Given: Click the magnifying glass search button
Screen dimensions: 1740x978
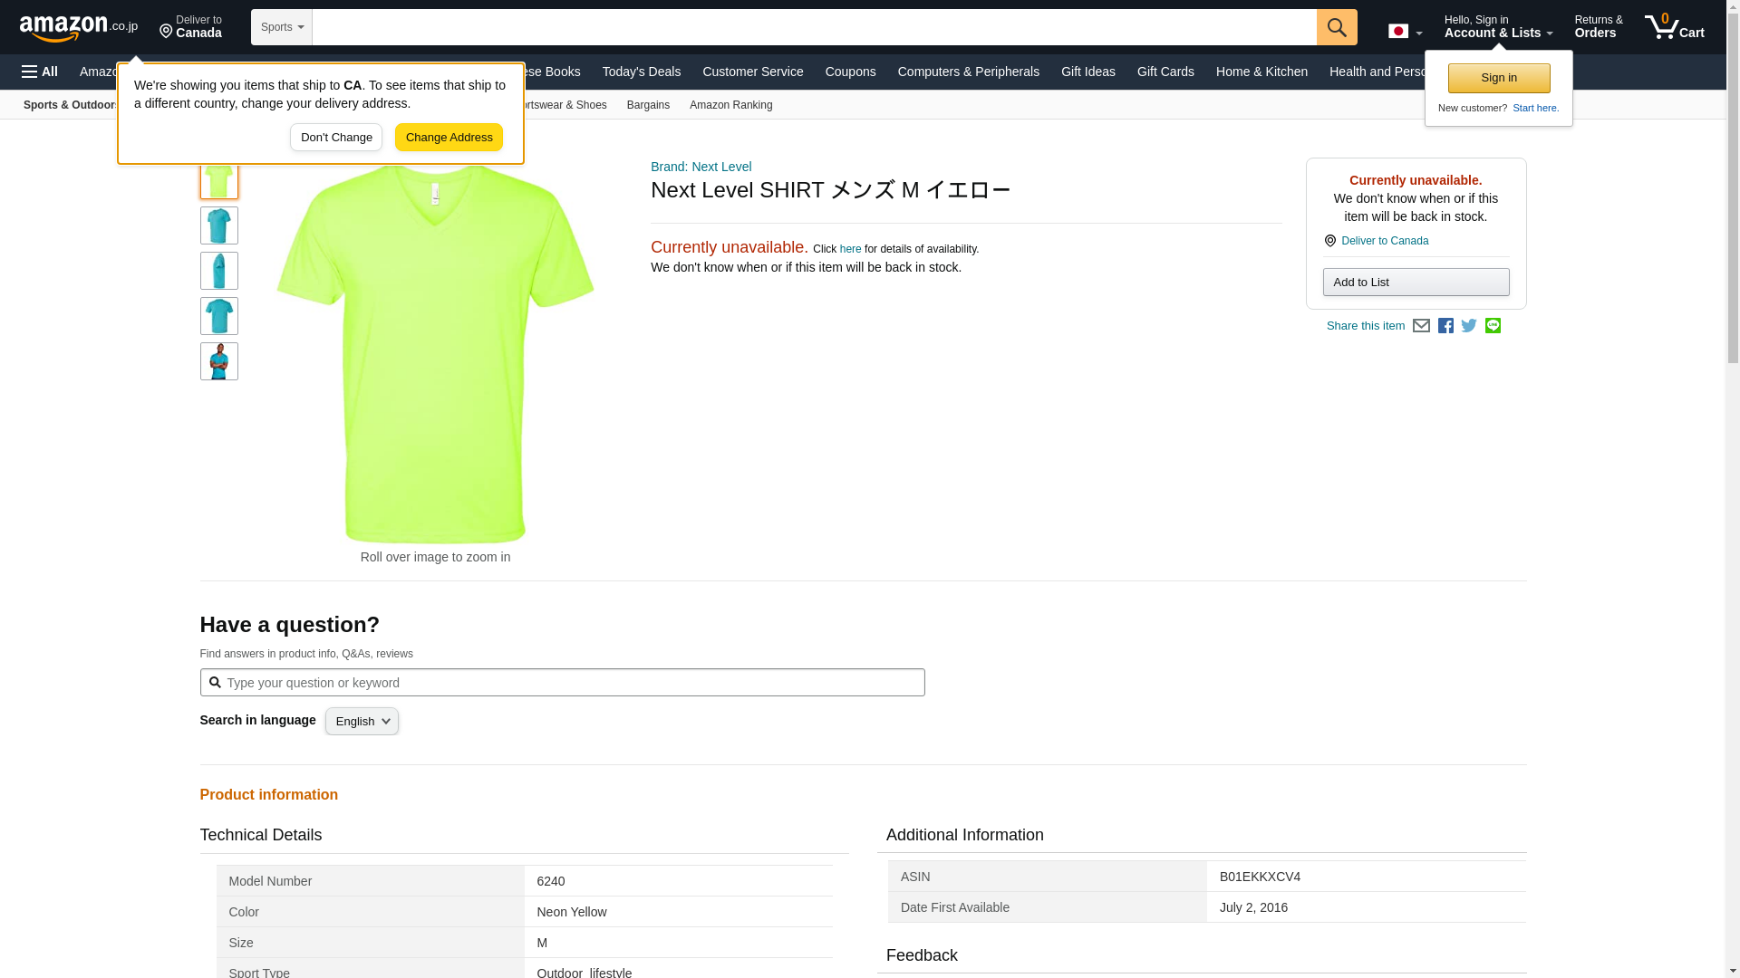Looking at the screenshot, I should [x=1337, y=27].
